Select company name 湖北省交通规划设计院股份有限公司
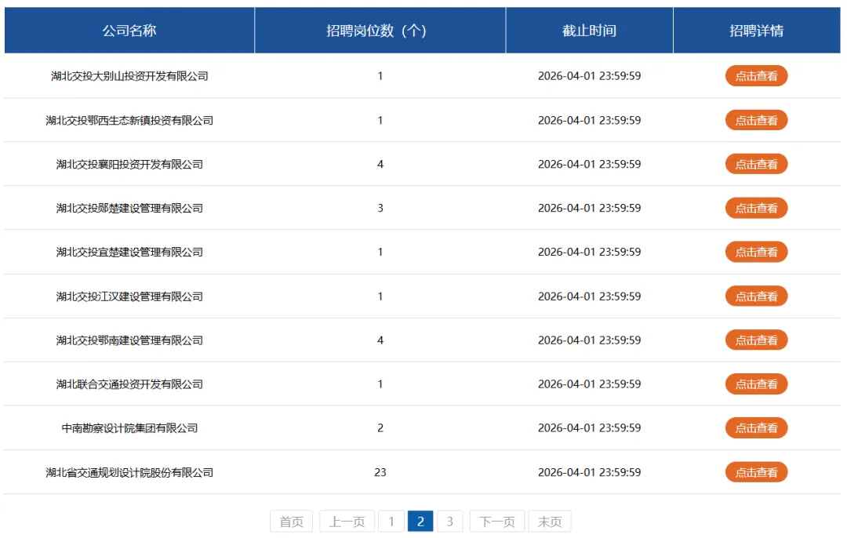 click(129, 473)
